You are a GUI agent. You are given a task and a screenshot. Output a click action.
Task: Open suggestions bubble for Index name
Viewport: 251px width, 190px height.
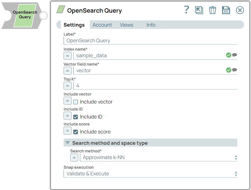(x=234, y=55)
